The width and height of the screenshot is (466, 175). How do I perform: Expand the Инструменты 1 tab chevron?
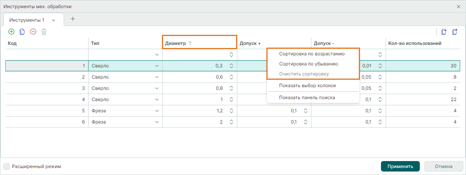[x=53, y=20]
